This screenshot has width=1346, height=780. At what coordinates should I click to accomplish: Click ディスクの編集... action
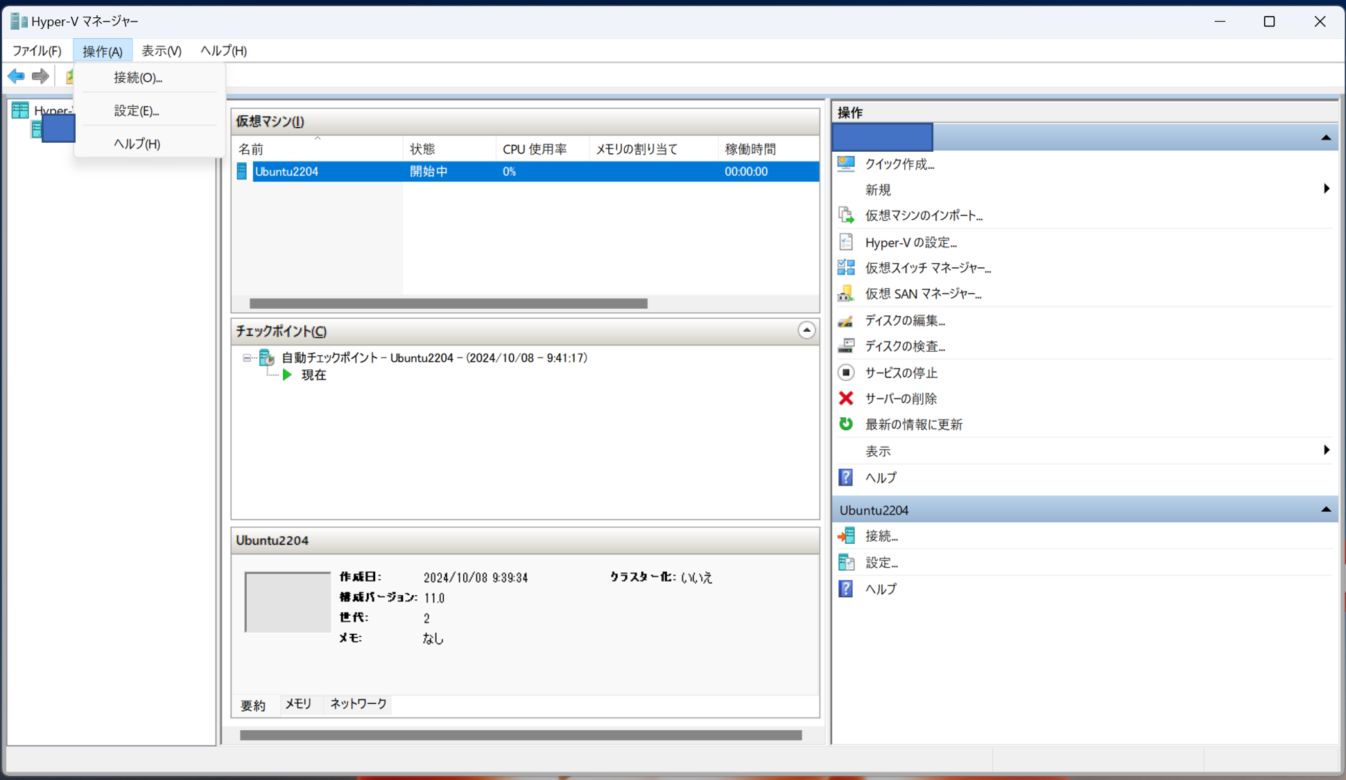coord(905,320)
